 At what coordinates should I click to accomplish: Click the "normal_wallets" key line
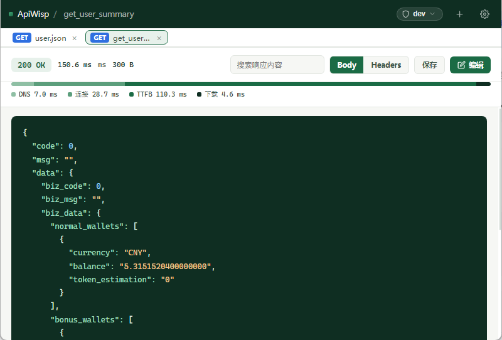[94, 226]
